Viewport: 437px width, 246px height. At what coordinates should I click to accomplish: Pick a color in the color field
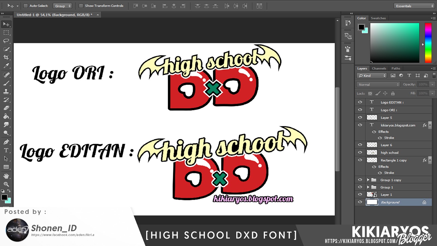coord(395,43)
